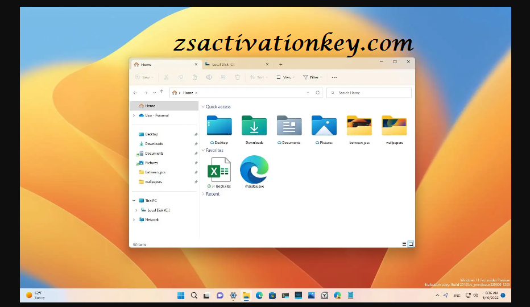Open taskbar Search icon
Screen dimensions: 530x307
[194, 296]
